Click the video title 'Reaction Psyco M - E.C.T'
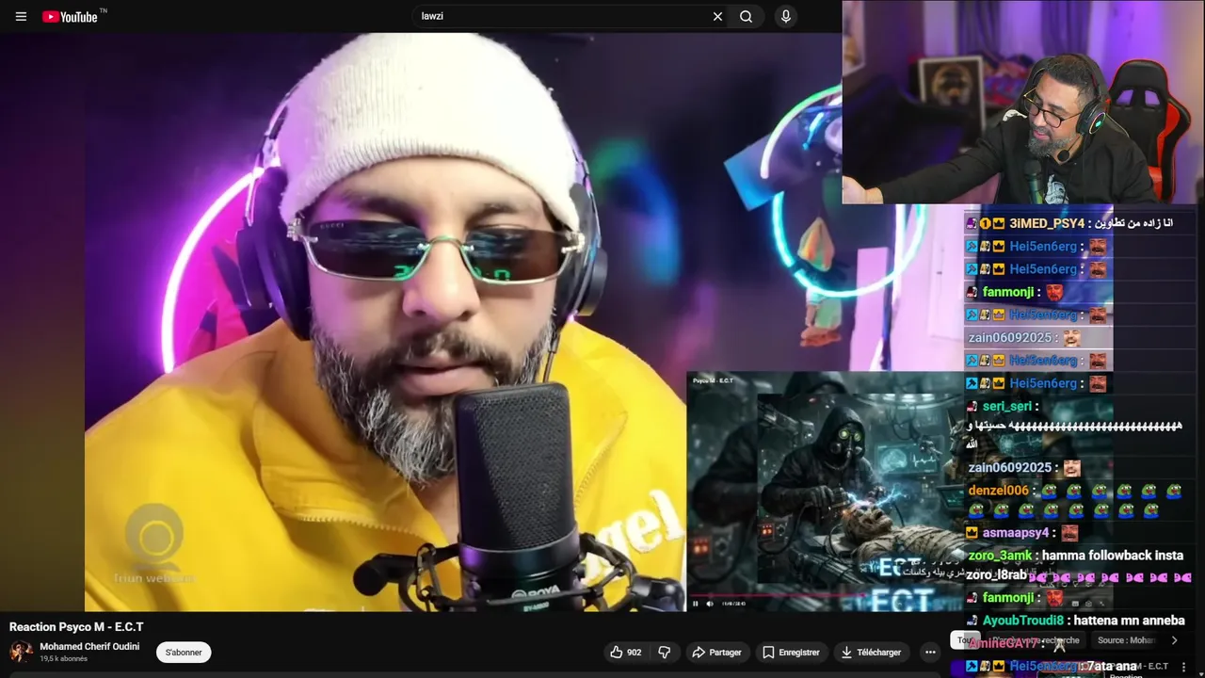1205x678 pixels. click(76, 627)
